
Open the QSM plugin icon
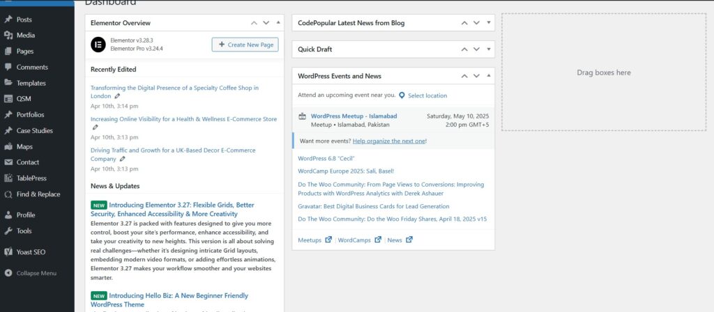pyautogui.click(x=8, y=99)
